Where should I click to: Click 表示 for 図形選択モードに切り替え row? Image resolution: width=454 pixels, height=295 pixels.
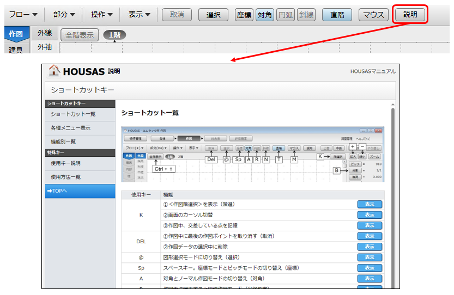370,257
